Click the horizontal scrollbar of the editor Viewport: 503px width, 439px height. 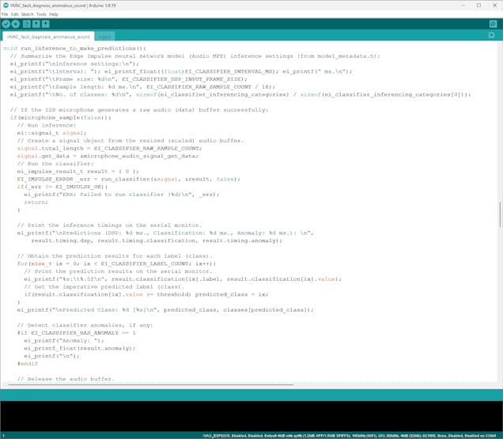coord(151,384)
